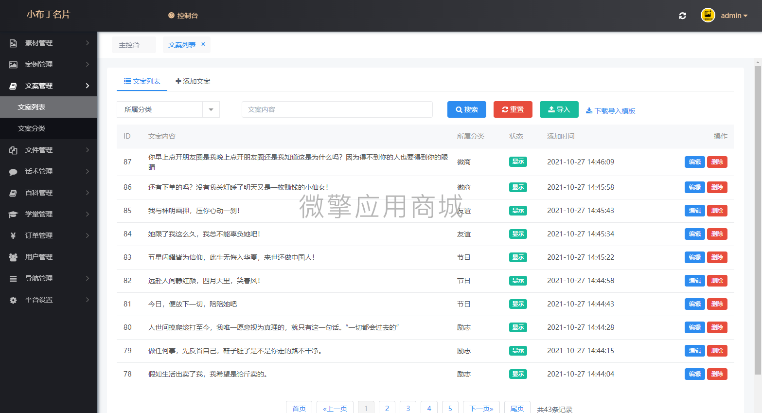
Task: Toggle the 显示 status of record 80
Action: 518,327
